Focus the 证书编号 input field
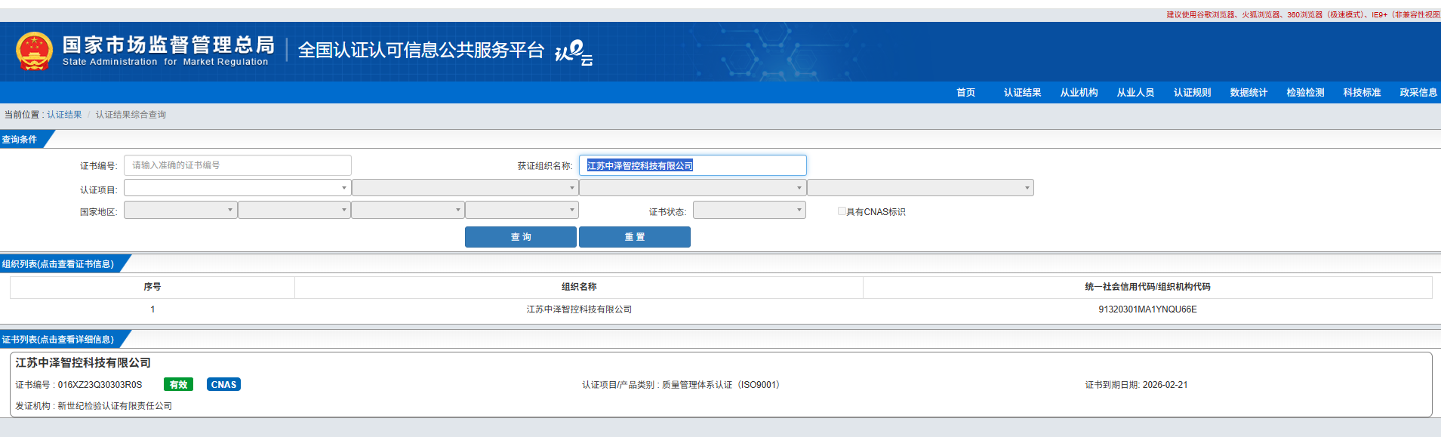 click(x=237, y=165)
